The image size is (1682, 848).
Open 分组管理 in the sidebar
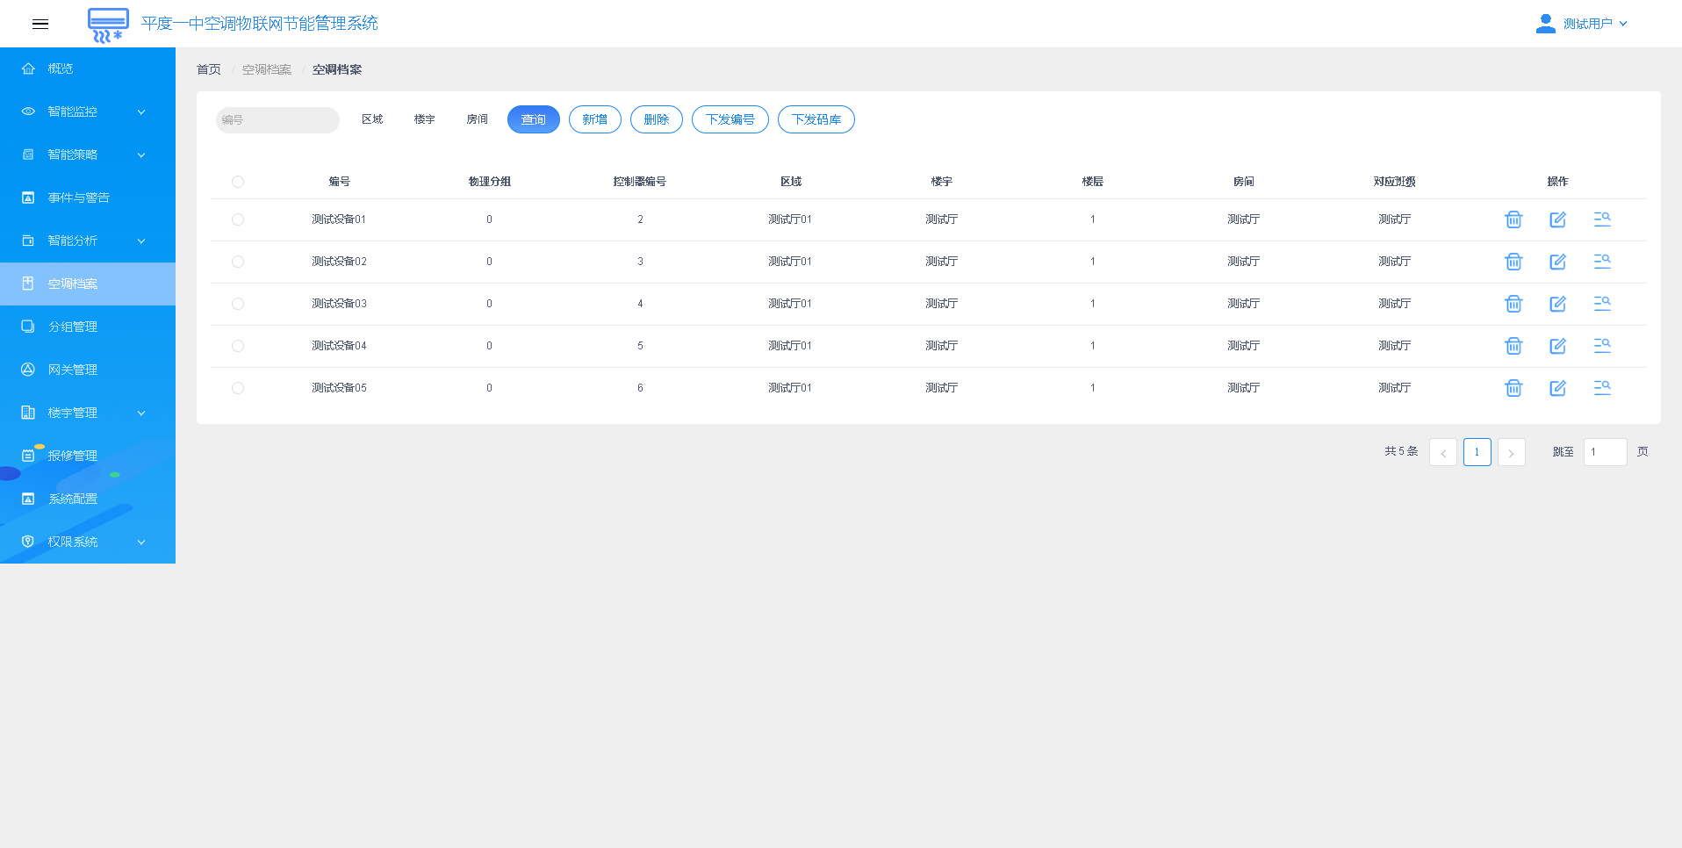pyautogui.click(x=73, y=327)
